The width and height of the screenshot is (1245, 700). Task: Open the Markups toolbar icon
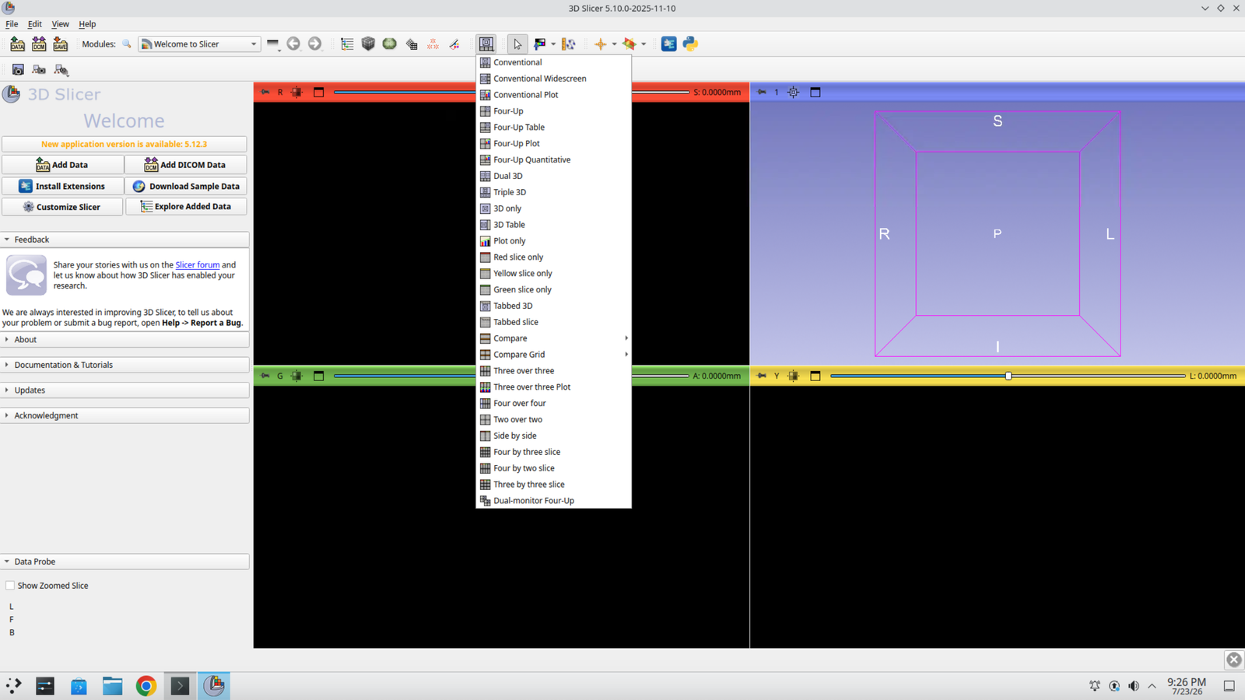pyautogui.click(x=433, y=44)
